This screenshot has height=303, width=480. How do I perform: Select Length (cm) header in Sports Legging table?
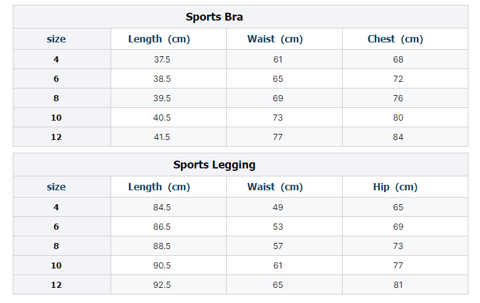(159, 187)
